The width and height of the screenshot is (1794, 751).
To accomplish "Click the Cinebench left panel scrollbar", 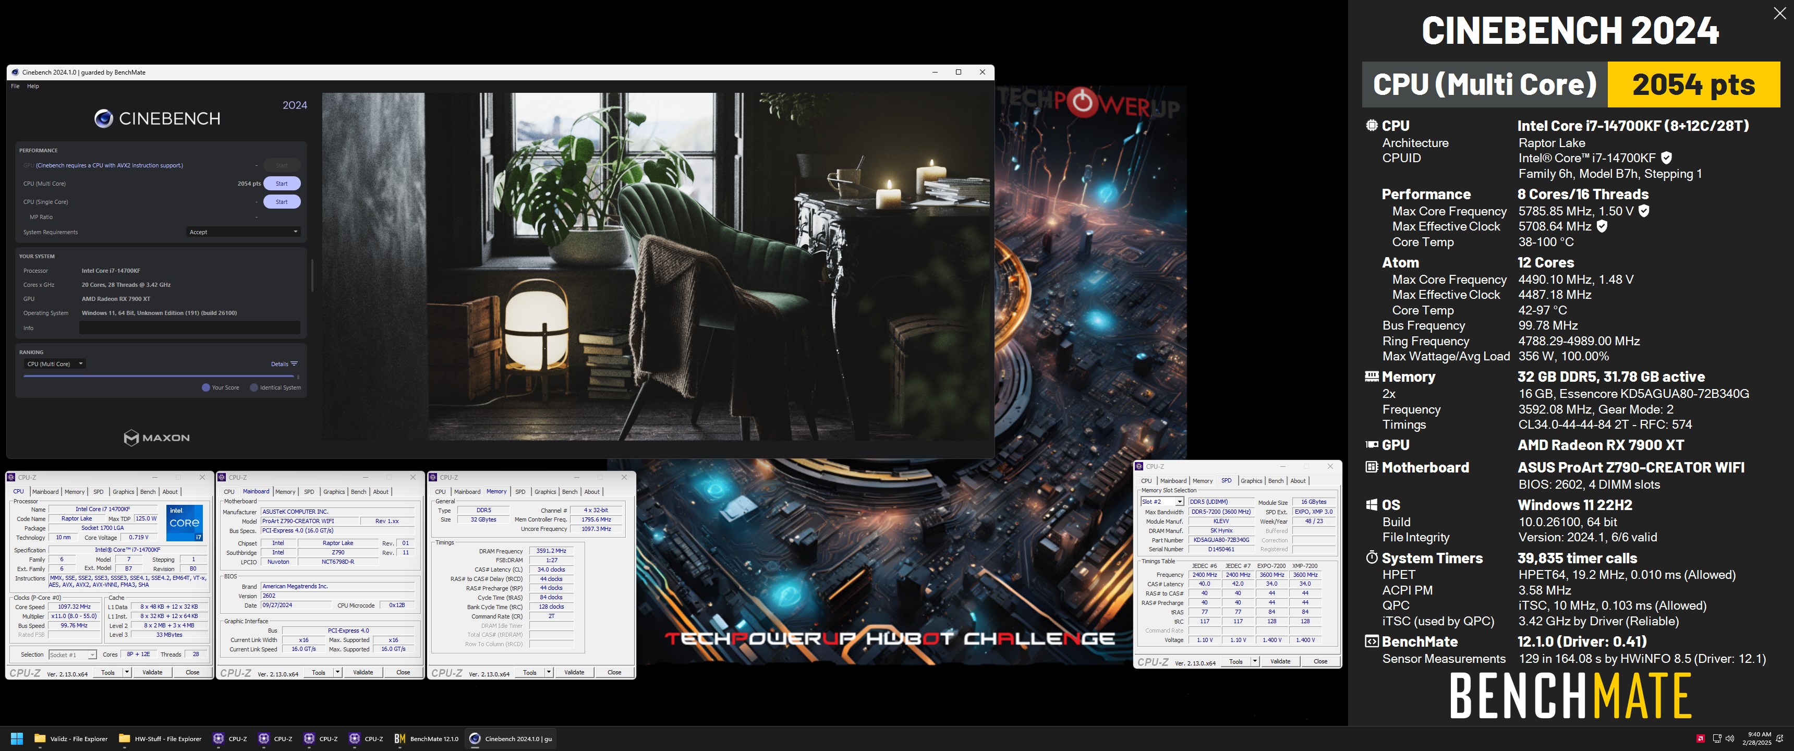I will coord(312,275).
